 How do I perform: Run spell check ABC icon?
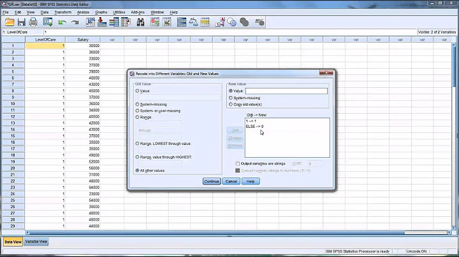[259, 22]
